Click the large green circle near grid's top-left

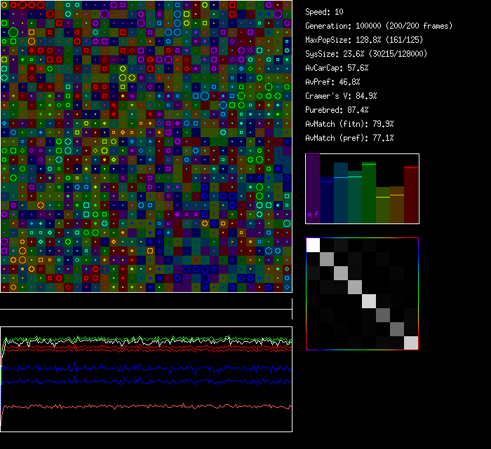coord(13,32)
